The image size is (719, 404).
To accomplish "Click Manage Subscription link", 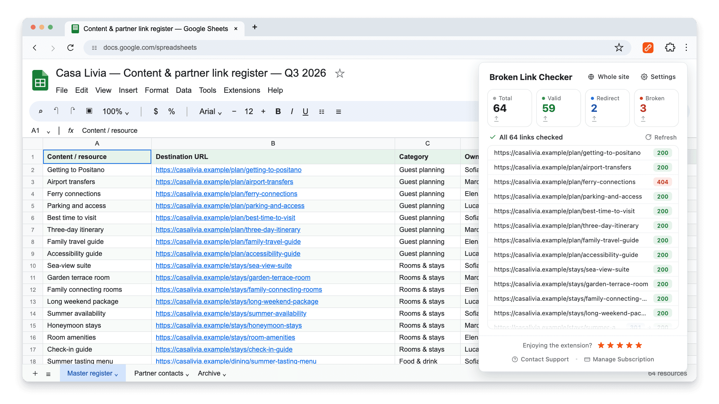I will (x=619, y=359).
